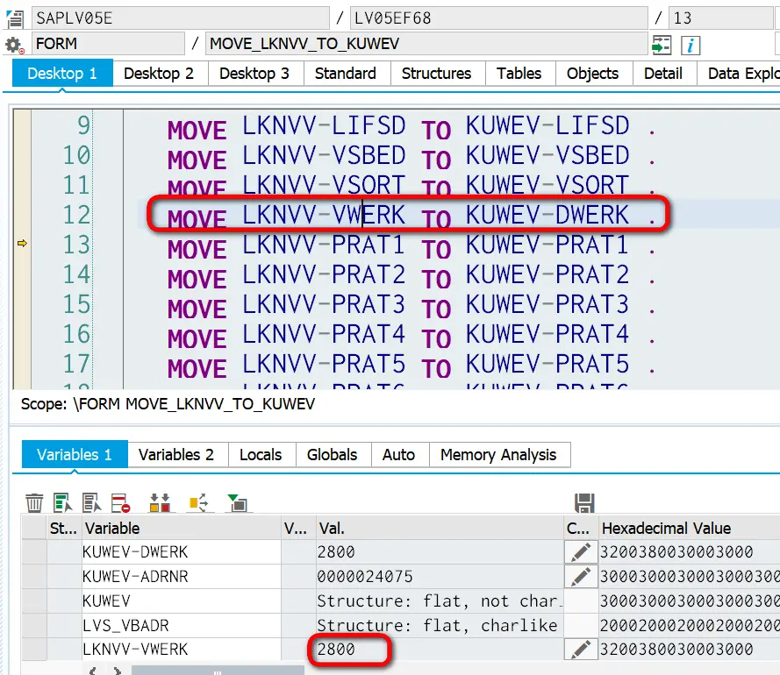Click code line 14 MOVE LKNVV-PRAT2 statement
The image size is (780, 675).
pyautogui.click(x=411, y=275)
